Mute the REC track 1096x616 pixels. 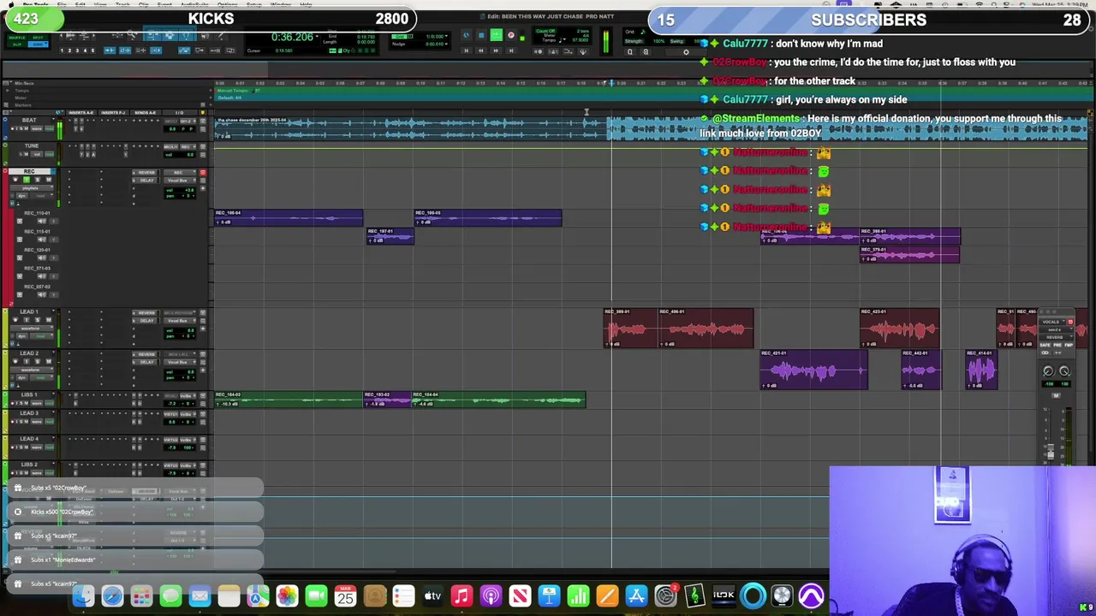49,180
